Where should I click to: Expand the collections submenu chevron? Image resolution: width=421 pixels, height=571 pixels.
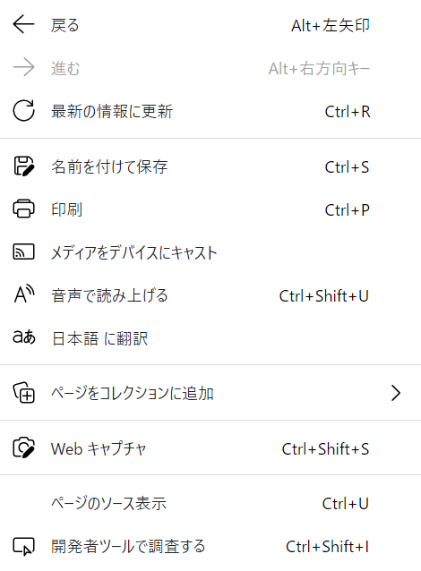(x=396, y=393)
